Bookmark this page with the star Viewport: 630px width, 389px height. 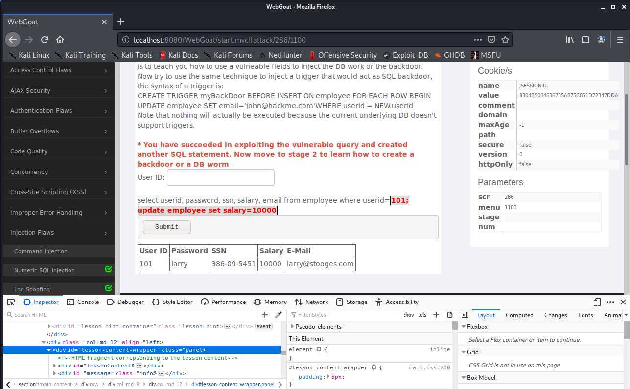(505, 40)
